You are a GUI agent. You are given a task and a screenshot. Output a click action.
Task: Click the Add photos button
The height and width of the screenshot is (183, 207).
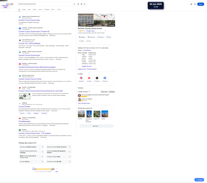point(112,91)
